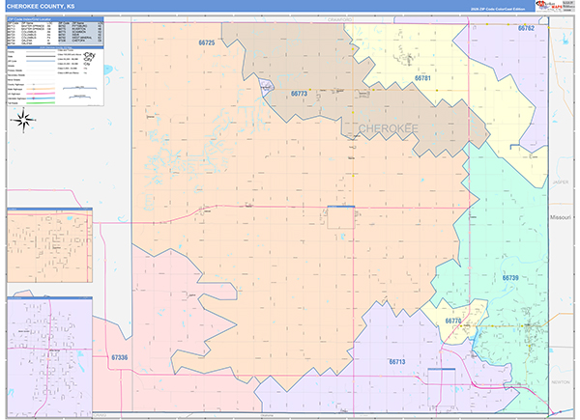Image resolution: width=580 pixels, height=420 pixels.
Task: Click the ZIP code 66725 label
Action: 207,42
